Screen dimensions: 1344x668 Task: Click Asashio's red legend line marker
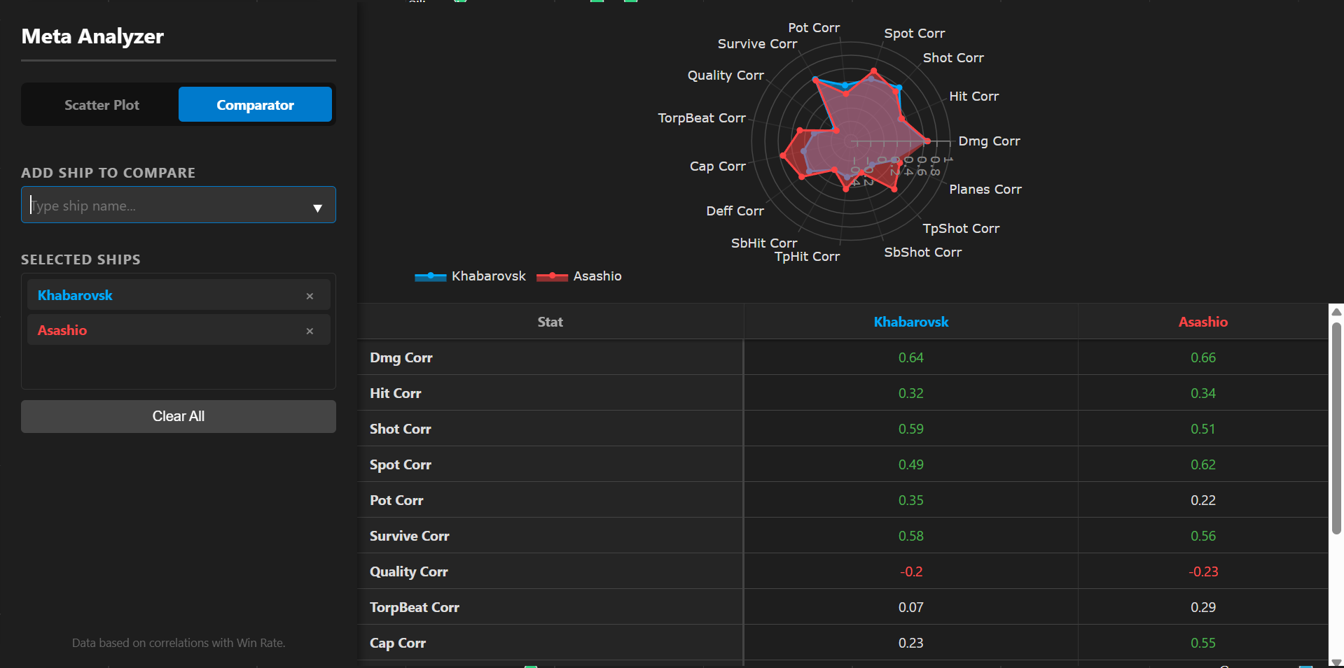(552, 276)
